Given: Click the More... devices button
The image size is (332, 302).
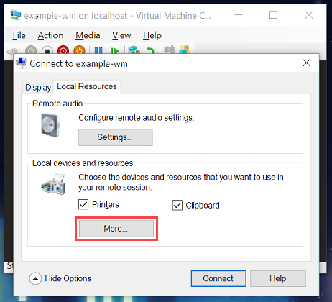Looking at the screenshot, I should coord(116,229).
